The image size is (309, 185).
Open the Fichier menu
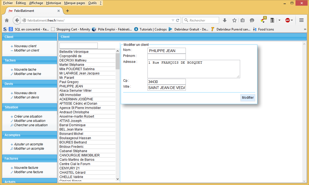(8, 3)
